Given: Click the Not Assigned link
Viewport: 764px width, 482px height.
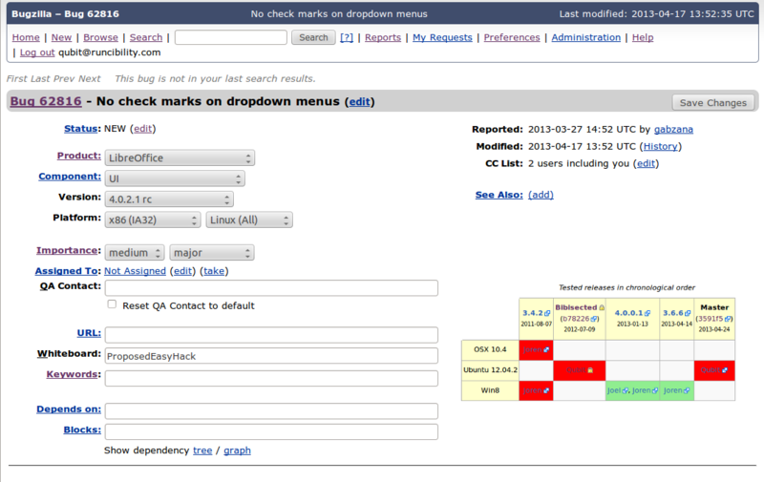Looking at the screenshot, I should tap(135, 271).
